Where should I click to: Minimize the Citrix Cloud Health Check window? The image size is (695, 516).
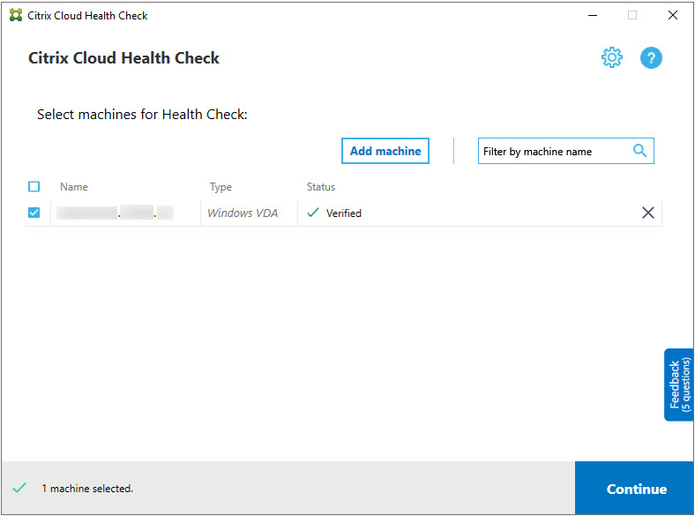point(593,15)
